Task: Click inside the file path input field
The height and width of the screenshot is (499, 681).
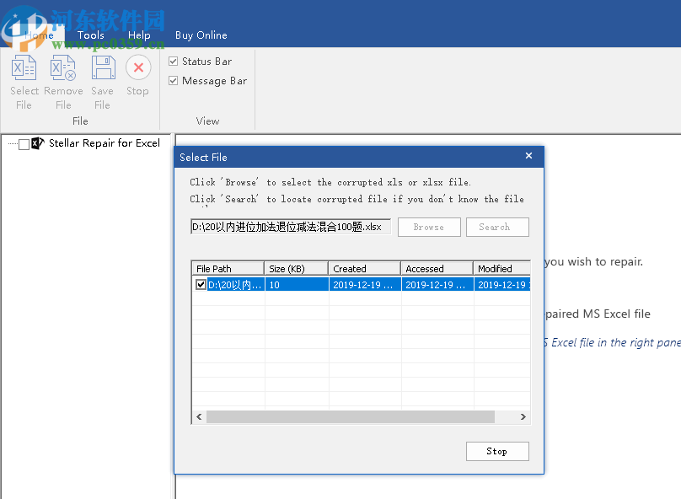Action: click(x=288, y=226)
